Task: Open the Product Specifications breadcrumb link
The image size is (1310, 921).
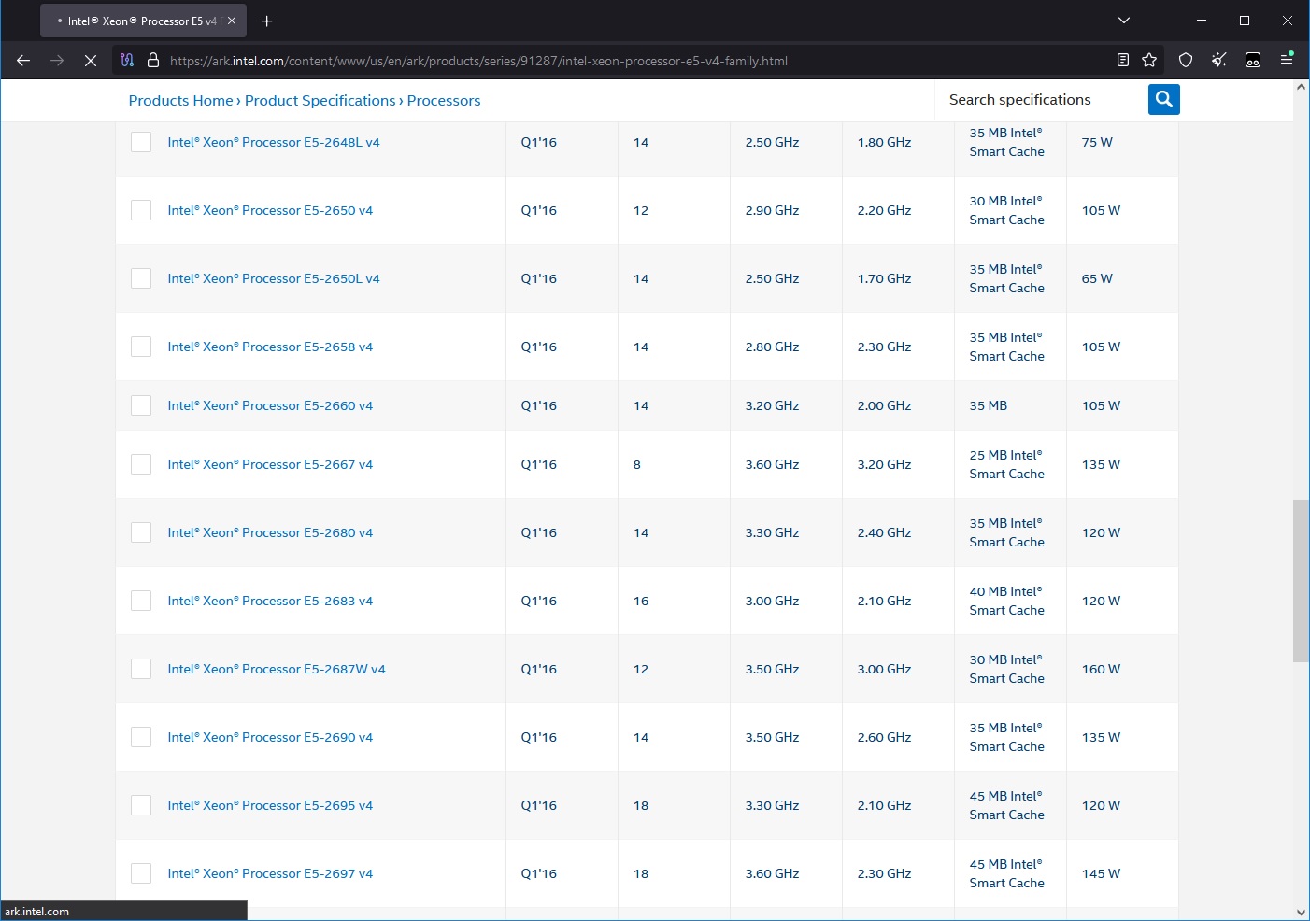Action: tap(320, 100)
